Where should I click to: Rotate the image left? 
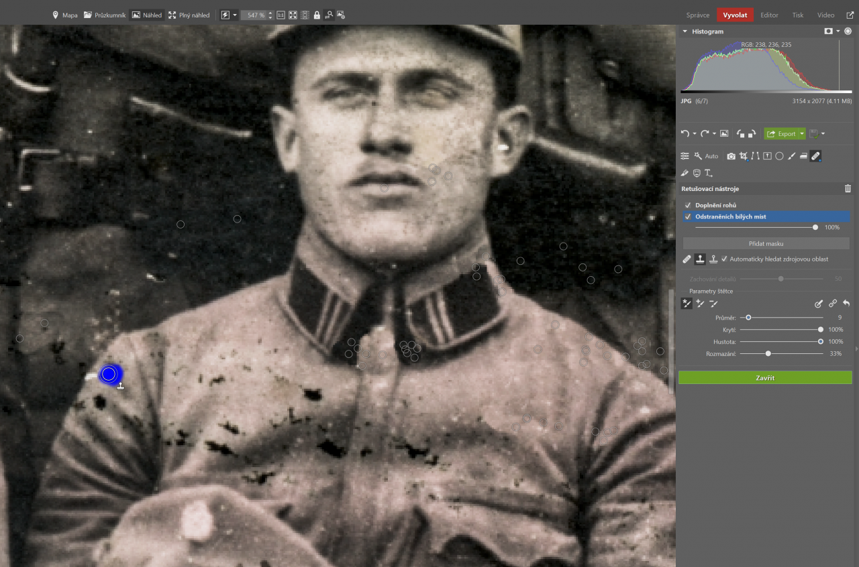coord(741,133)
